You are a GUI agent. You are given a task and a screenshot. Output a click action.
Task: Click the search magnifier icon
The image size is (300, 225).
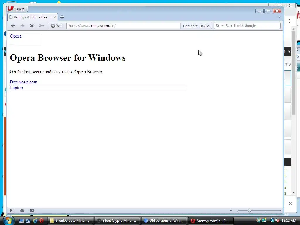coord(218,26)
